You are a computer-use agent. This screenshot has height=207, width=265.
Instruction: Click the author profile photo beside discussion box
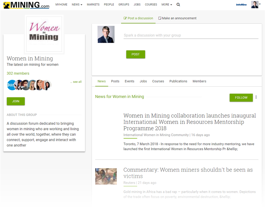point(106,34)
